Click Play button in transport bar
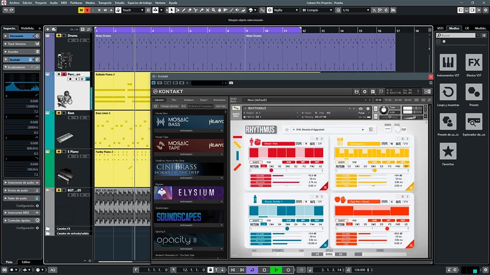Screen dimensions: 490x275 coord(276,270)
